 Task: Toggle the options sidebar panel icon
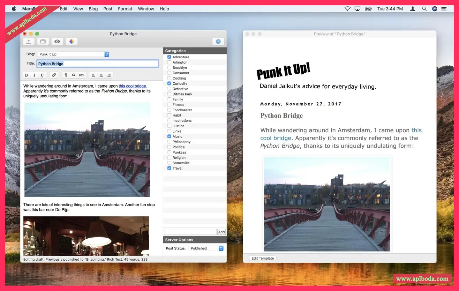click(43, 42)
